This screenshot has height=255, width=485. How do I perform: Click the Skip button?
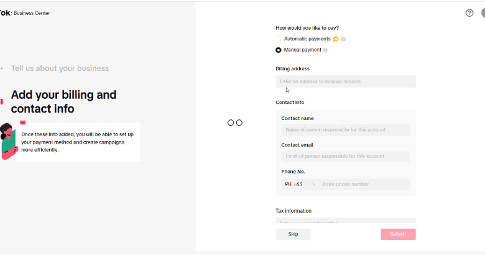point(293,234)
